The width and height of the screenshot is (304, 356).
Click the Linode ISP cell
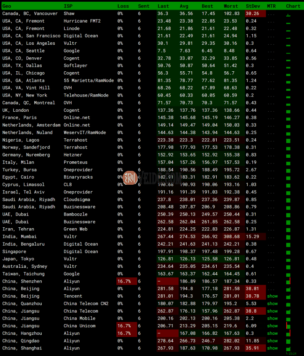pyautogui.click(x=72, y=28)
